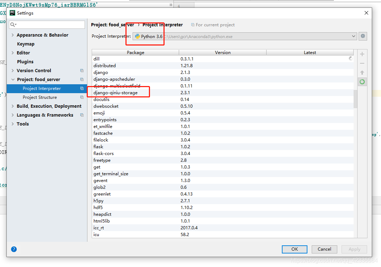This screenshot has height=267, width=381.
Task: Click the Cancel button
Action: tap(324, 249)
